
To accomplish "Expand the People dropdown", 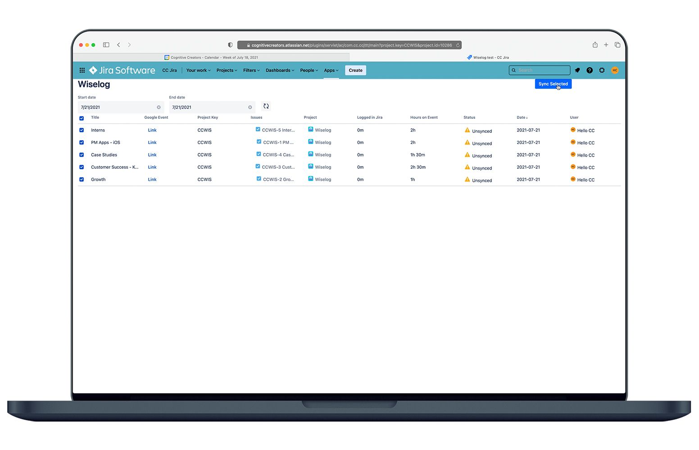I will [x=309, y=70].
